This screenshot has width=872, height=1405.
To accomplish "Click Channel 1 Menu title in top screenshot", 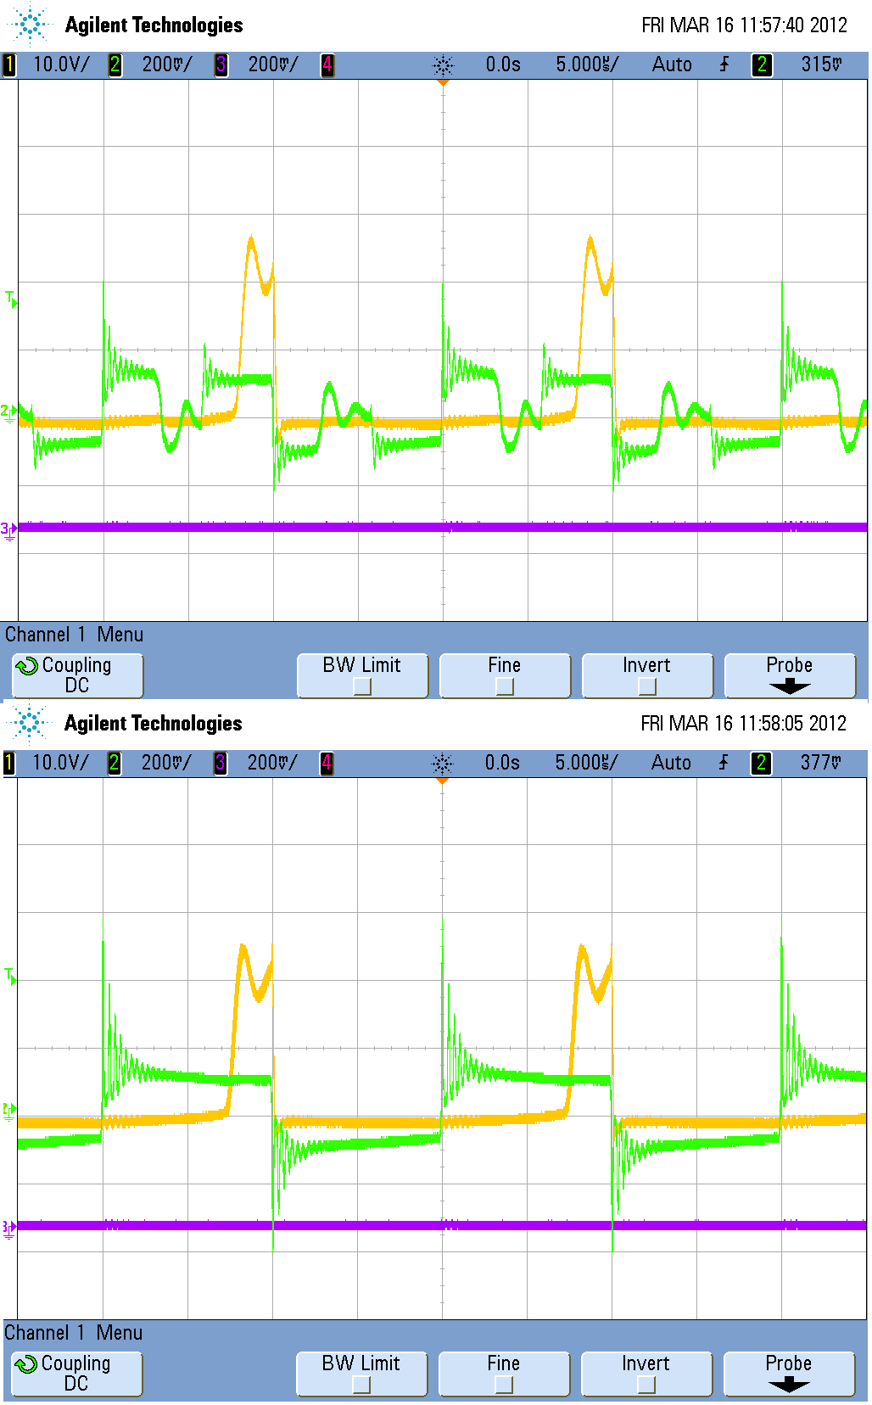I will point(75,635).
